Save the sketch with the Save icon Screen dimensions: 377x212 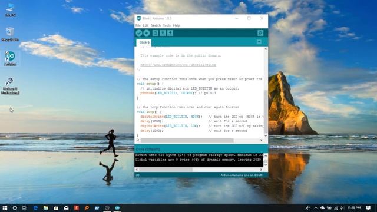170,33
